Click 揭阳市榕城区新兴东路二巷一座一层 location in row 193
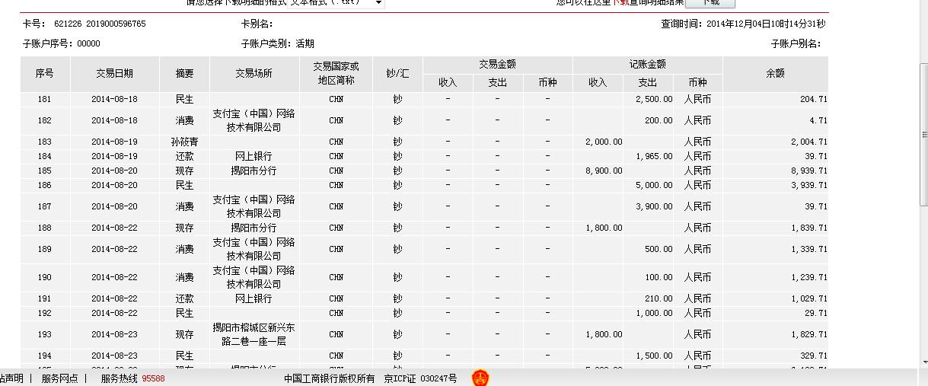Image resolution: width=928 pixels, height=386 pixels. (x=254, y=334)
